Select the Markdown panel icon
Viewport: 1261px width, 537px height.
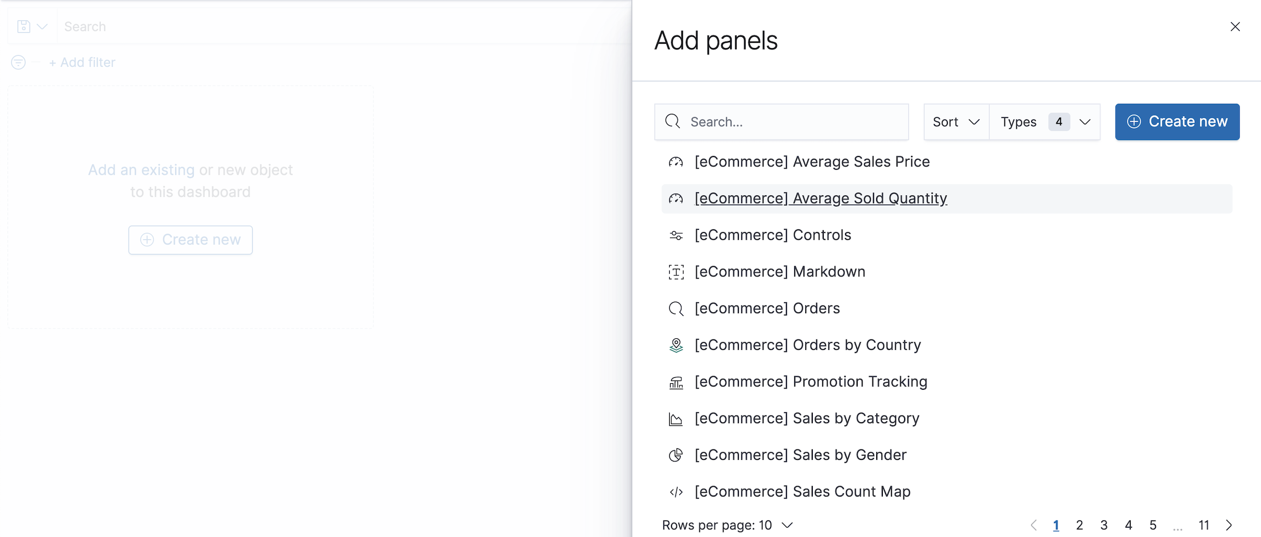(676, 272)
